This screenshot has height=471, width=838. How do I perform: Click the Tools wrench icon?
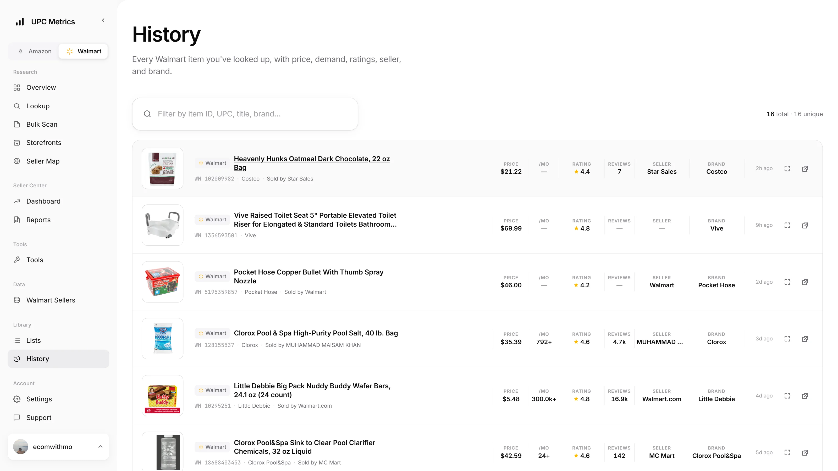17,260
